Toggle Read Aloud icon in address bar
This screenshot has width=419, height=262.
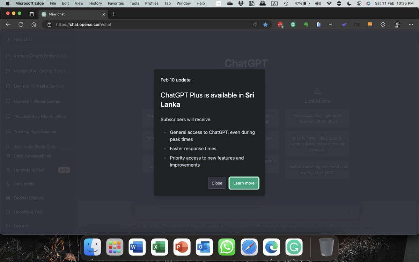click(255, 24)
